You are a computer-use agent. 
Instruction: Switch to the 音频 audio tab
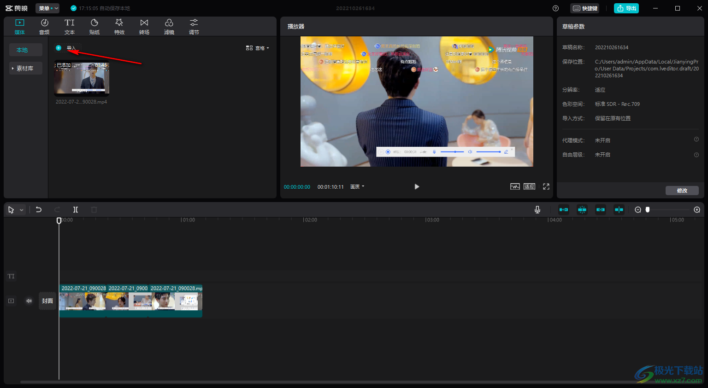(44, 27)
